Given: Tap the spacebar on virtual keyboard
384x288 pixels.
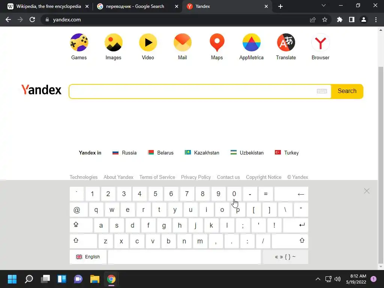Looking at the screenshot, I should click(184, 257).
